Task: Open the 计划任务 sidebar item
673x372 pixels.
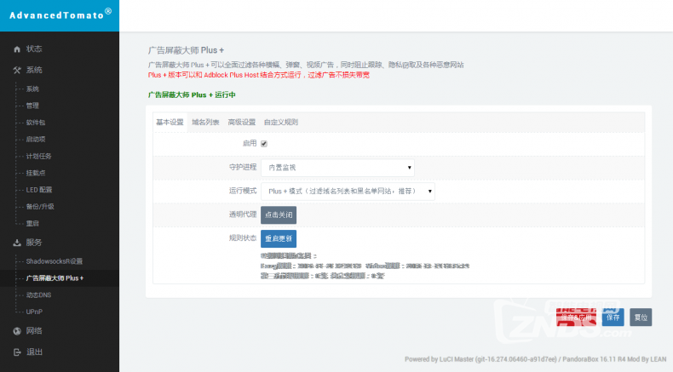Action: click(x=38, y=156)
